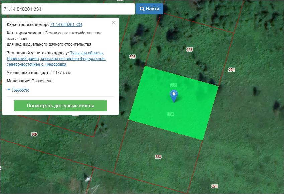Click the magnifier icon in the Найти button
284x194 pixels.
[142, 9]
